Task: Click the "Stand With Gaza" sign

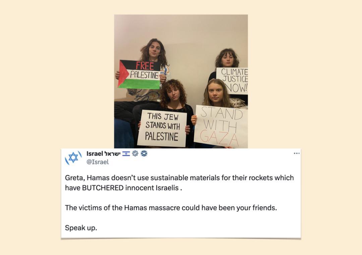Action: (221, 126)
